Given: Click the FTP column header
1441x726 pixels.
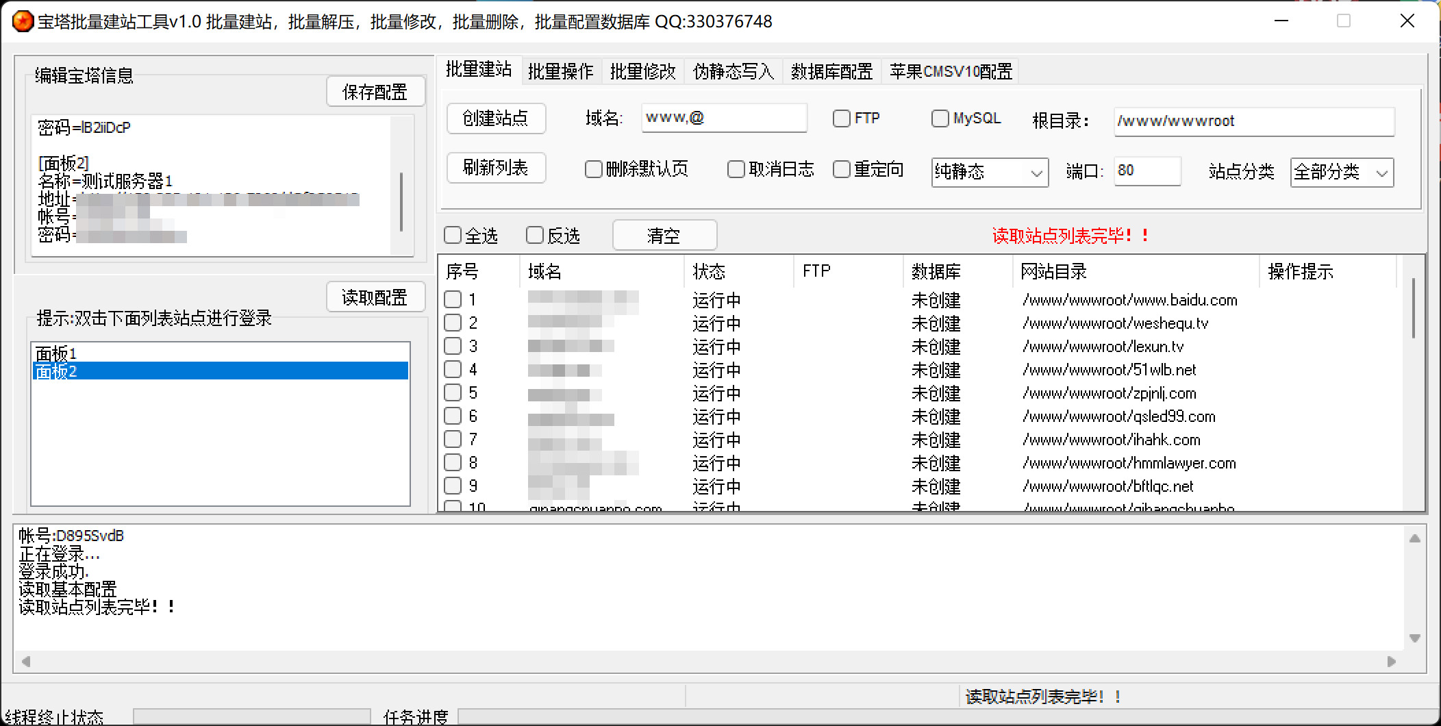Looking at the screenshot, I should 849,271.
